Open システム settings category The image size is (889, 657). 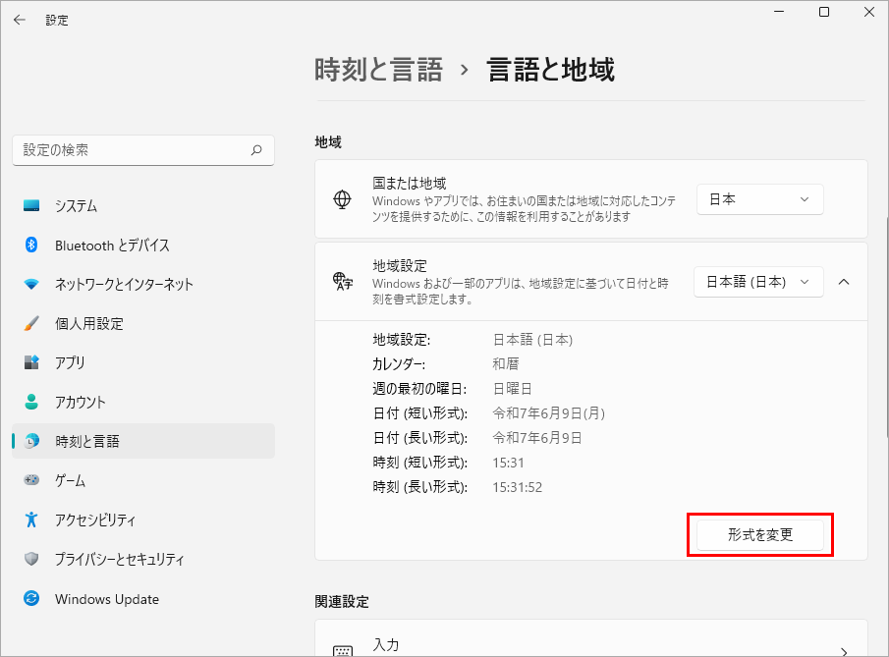click(x=143, y=206)
